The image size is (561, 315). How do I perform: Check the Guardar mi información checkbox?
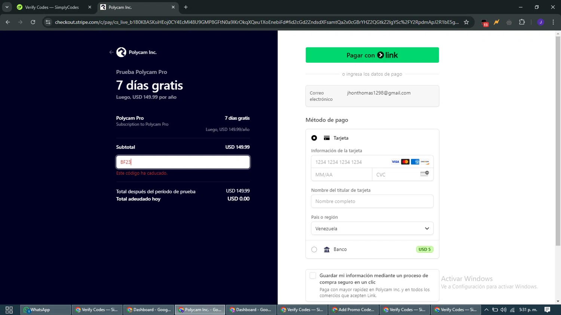313,276
